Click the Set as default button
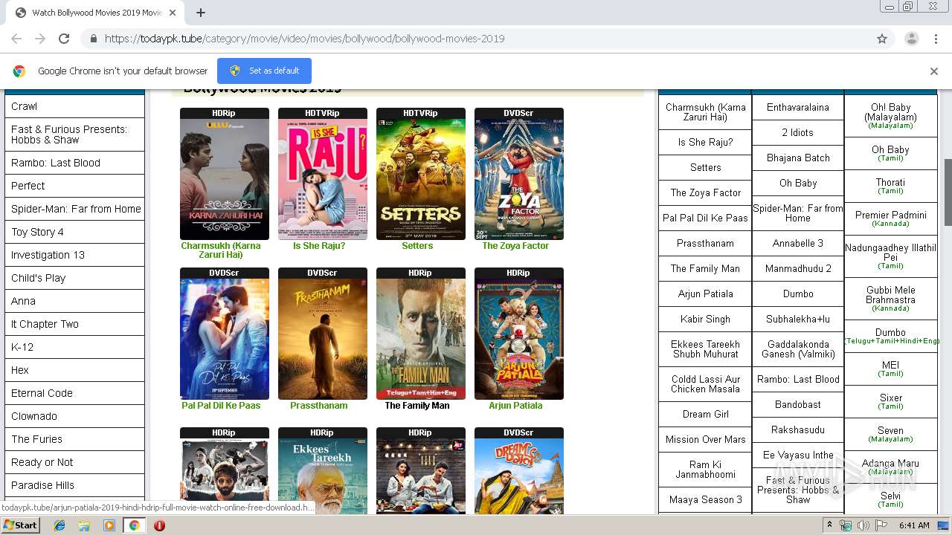 click(264, 71)
